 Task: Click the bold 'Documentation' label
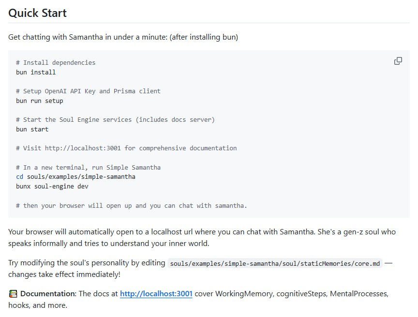pyautogui.click(x=48, y=294)
